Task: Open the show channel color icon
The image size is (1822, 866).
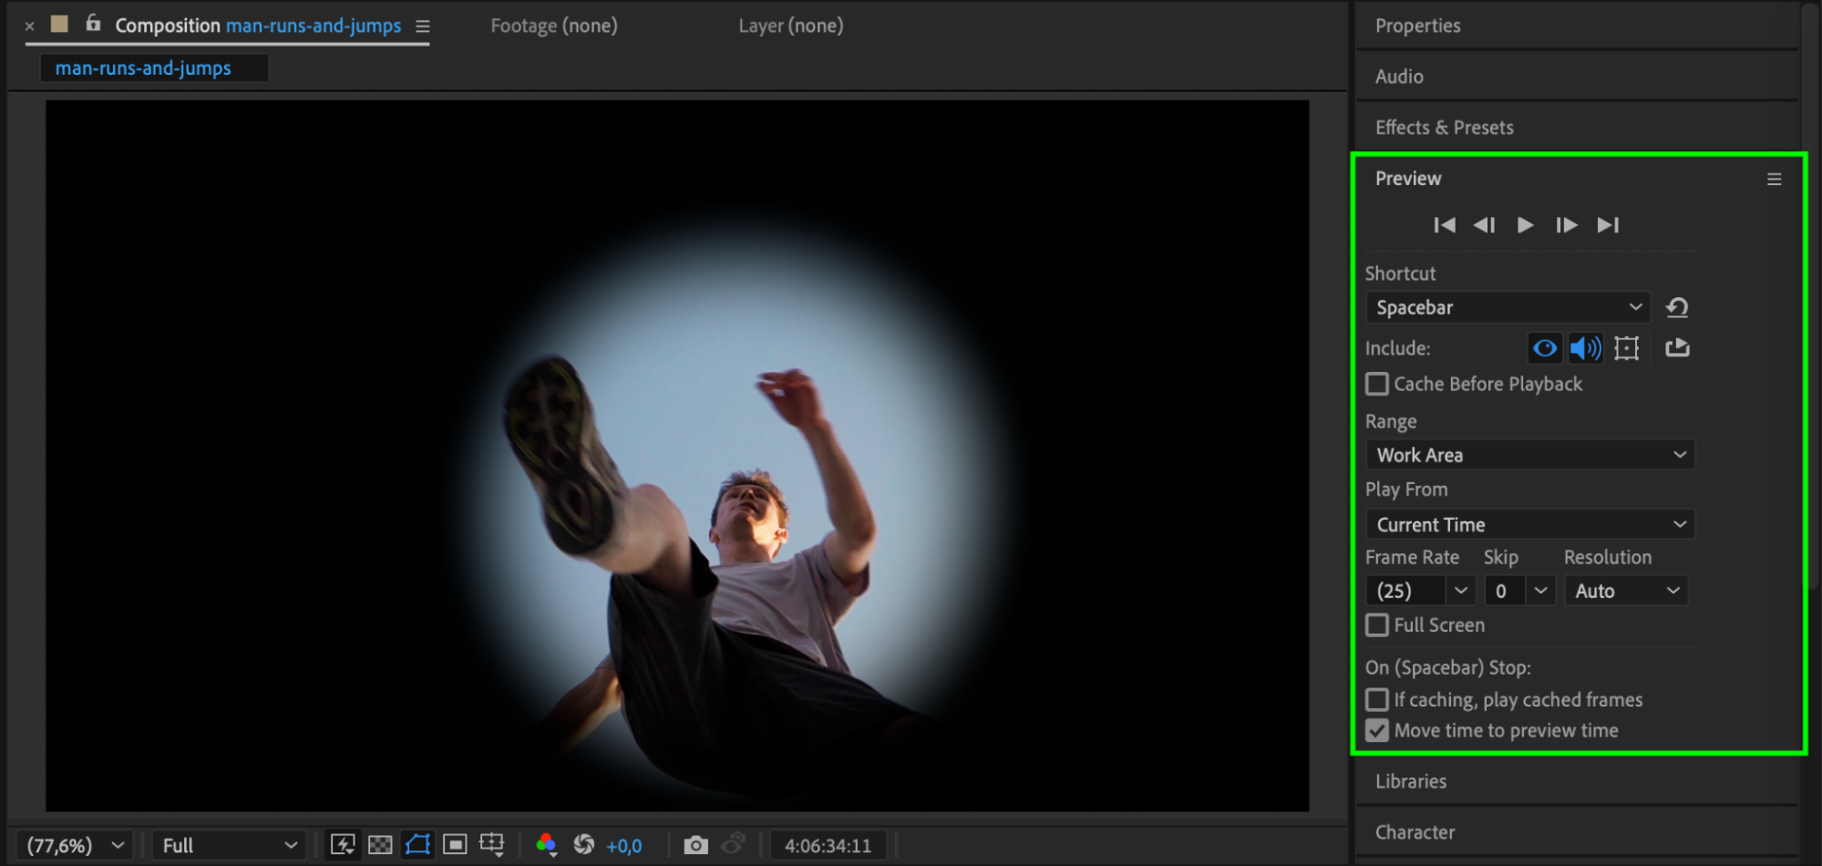Action: tap(546, 845)
